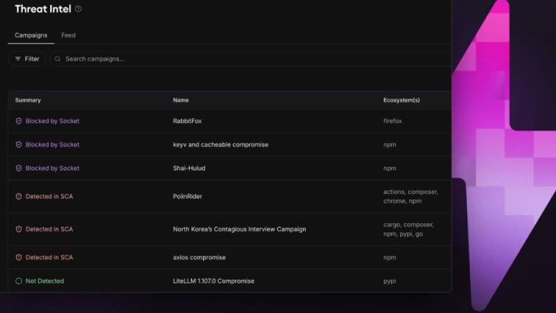Open the axios compromise campaign

tap(199, 257)
